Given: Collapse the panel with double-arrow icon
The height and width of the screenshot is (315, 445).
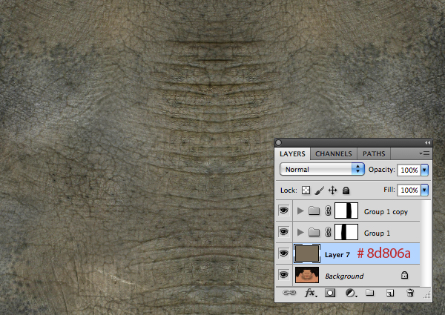Looking at the screenshot, I should click(x=427, y=142).
